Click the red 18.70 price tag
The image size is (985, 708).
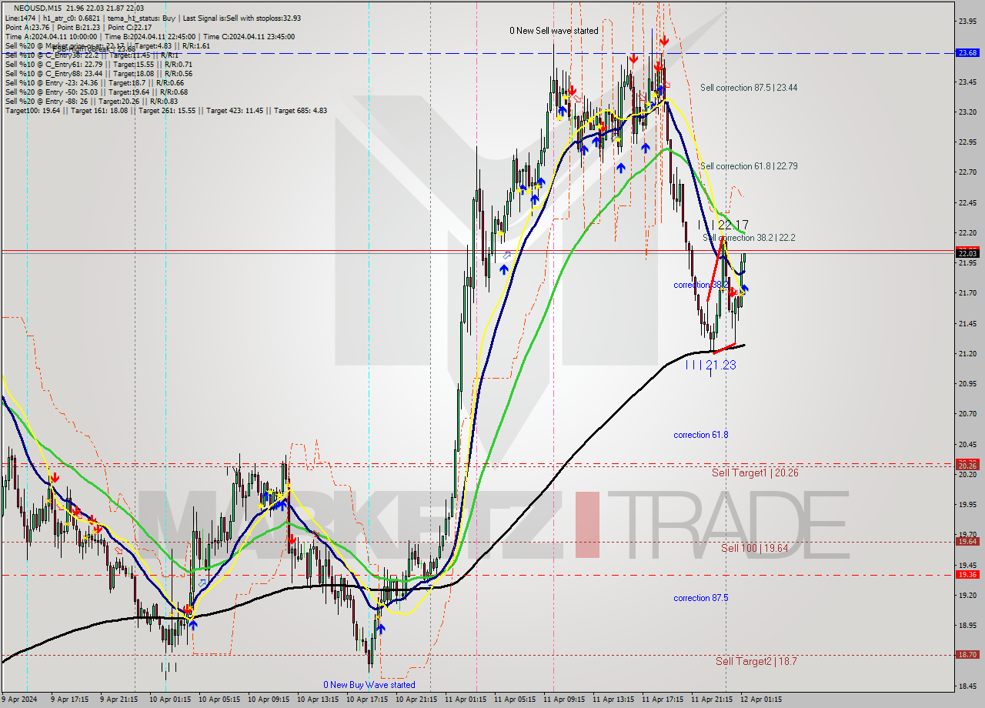pyautogui.click(x=967, y=654)
